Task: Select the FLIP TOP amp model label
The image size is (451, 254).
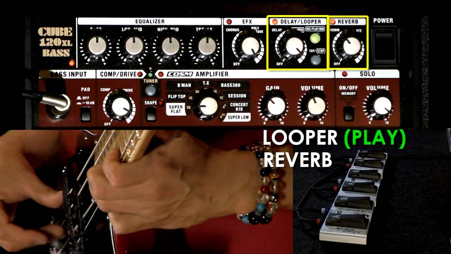Action: tap(177, 96)
